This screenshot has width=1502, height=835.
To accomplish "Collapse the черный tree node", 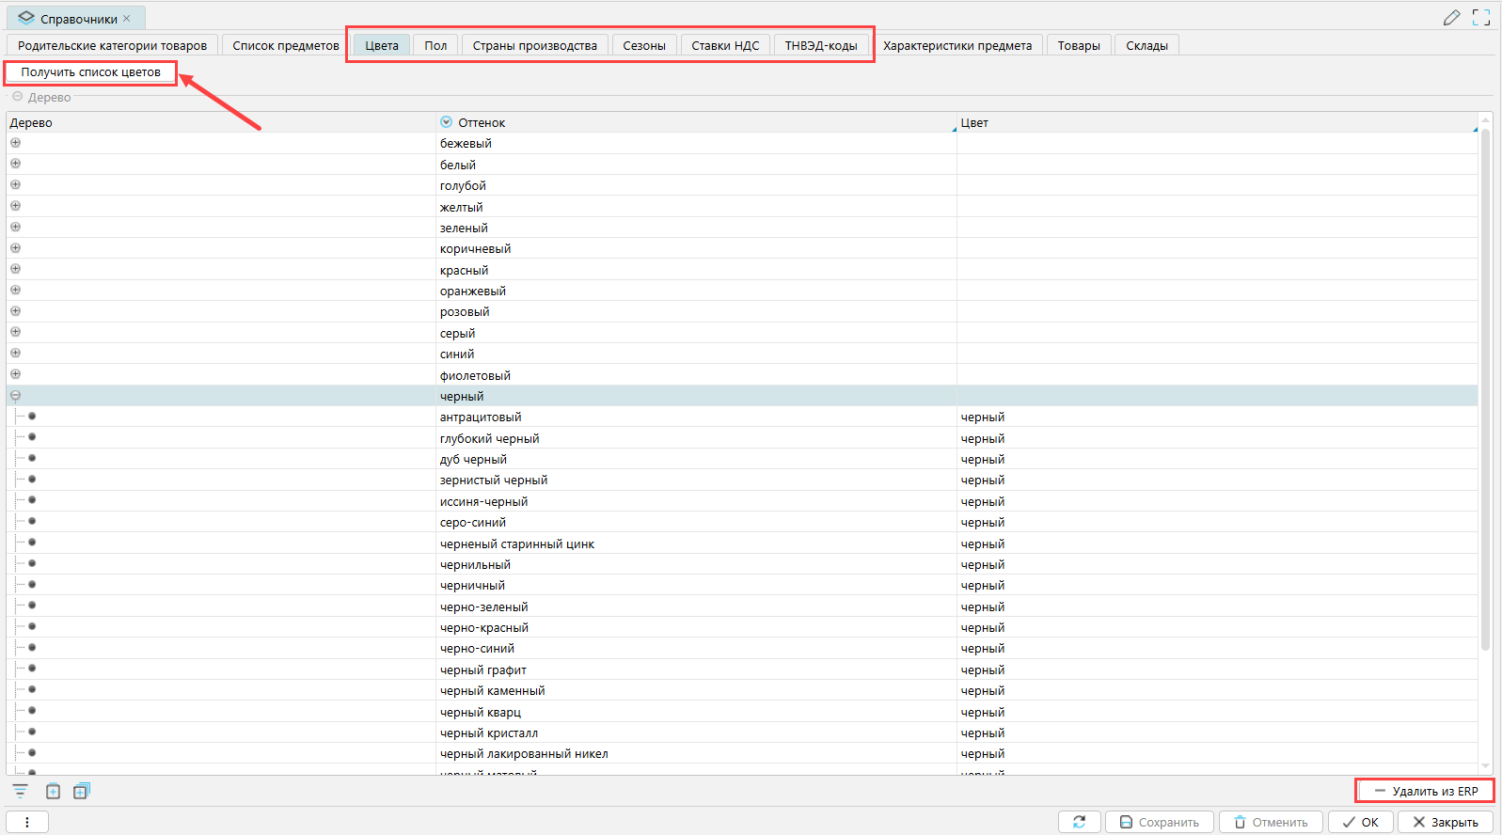I will point(15,396).
